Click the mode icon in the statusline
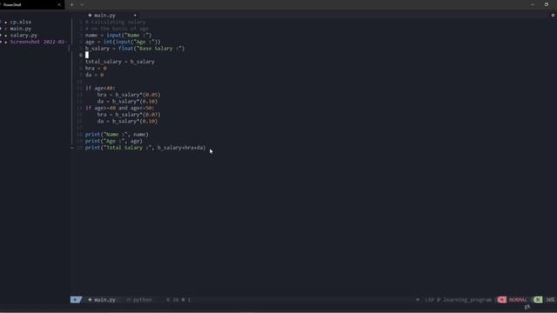557x313 pixels. coord(76,300)
